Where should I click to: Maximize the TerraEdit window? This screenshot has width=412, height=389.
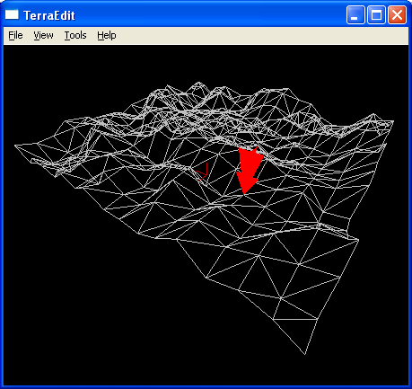click(376, 14)
